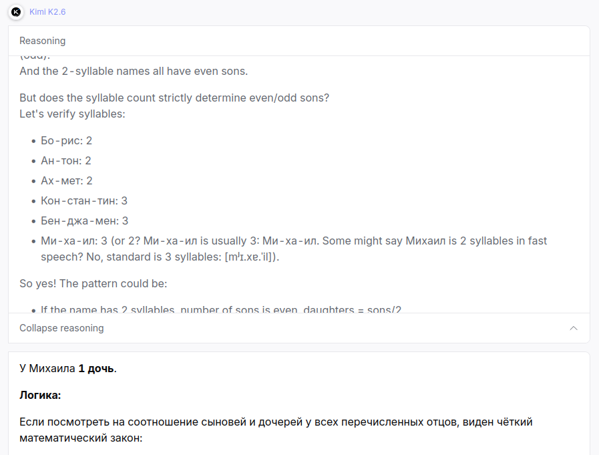Click the Ми-ха-ил syllable explanation line
Viewport: 599px width, 455px height.
(294, 249)
